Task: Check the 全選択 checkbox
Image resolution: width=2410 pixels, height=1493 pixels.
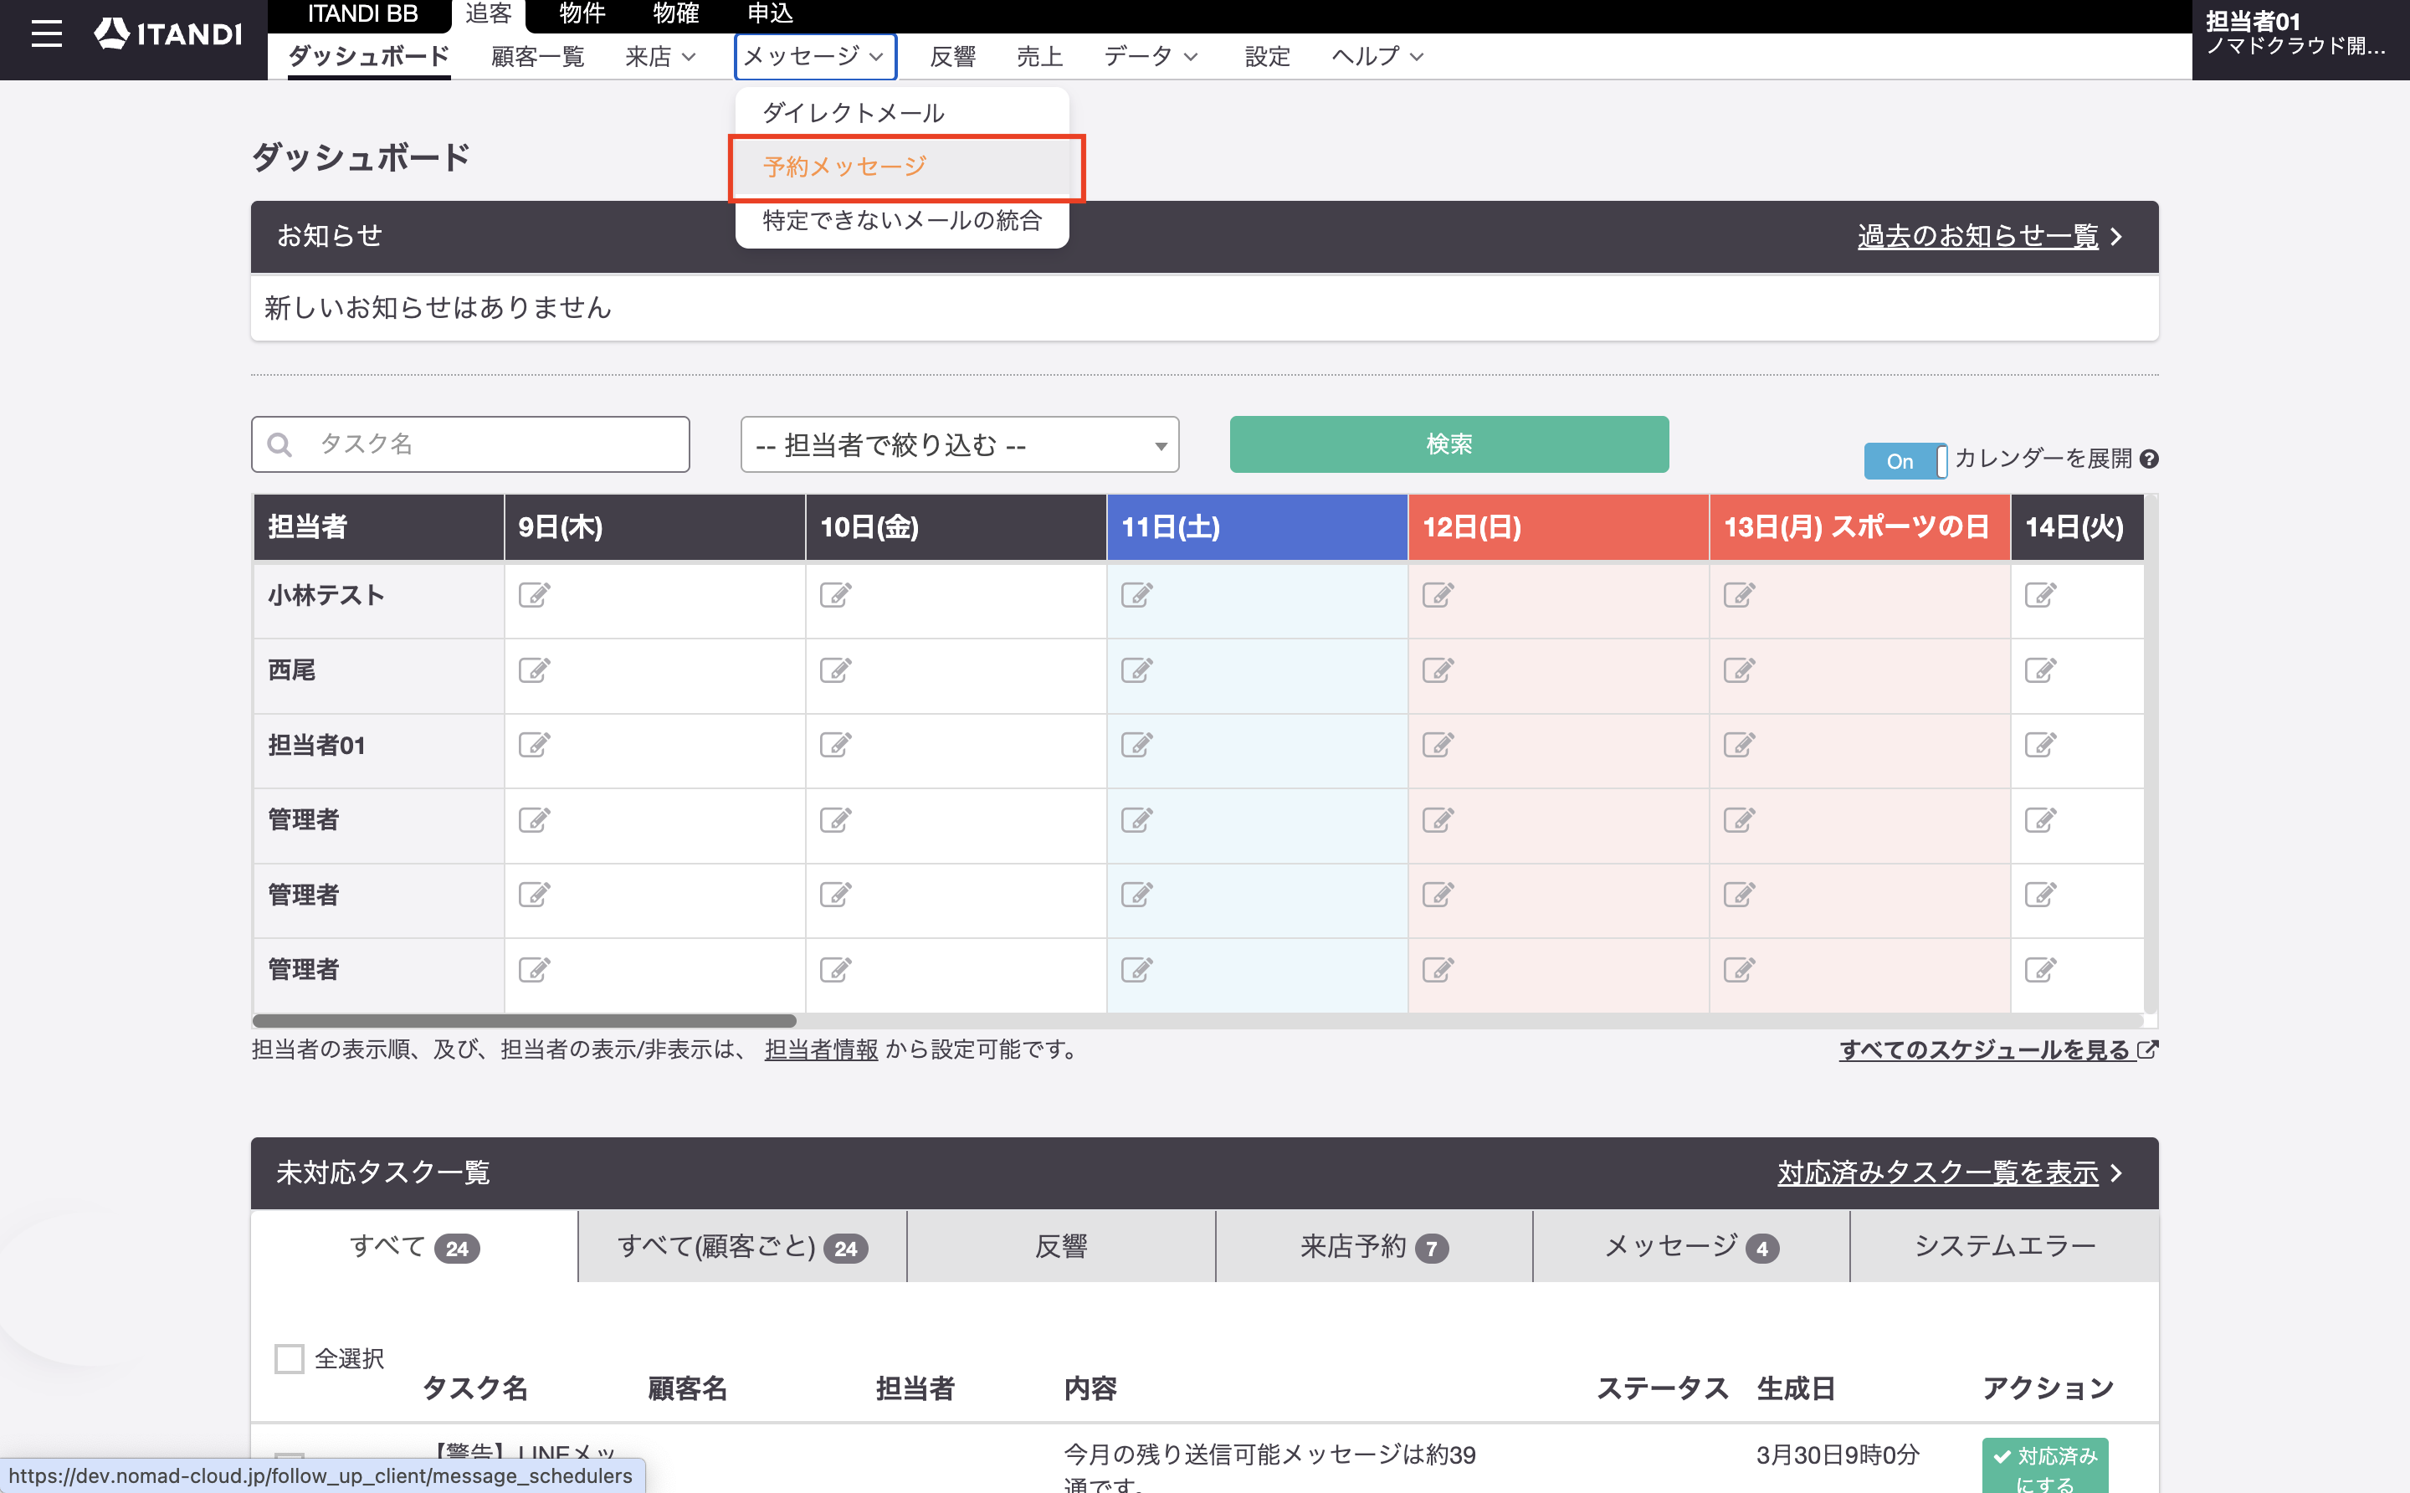Action: (290, 1359)
